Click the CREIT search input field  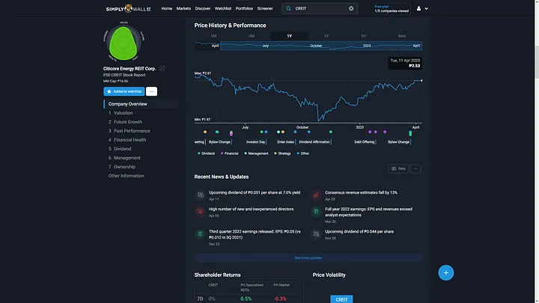320,8
